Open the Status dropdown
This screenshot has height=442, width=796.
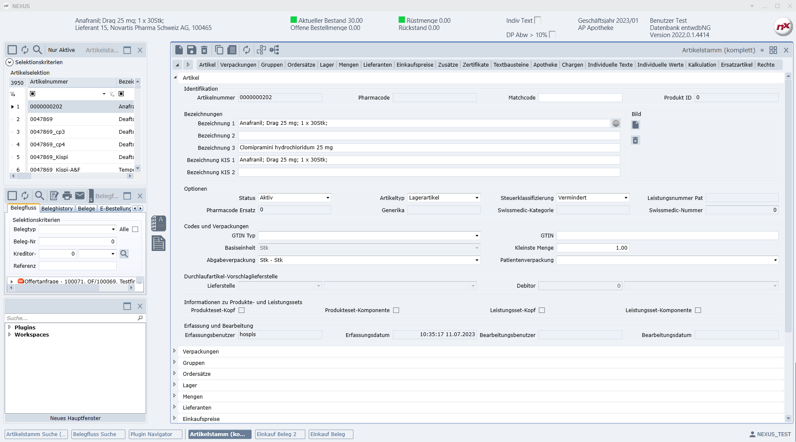(x=328, y=198)
